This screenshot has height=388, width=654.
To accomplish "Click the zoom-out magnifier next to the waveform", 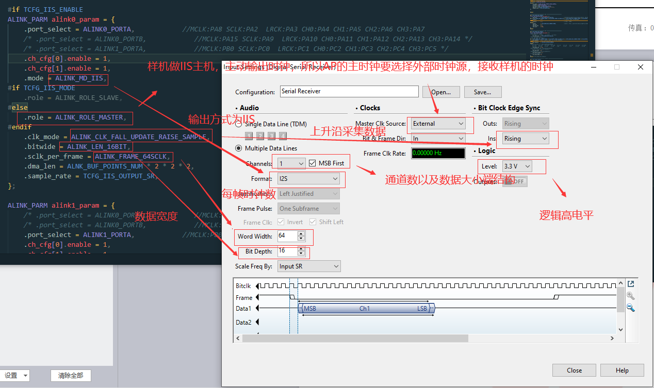I will (x=630, y=308).
